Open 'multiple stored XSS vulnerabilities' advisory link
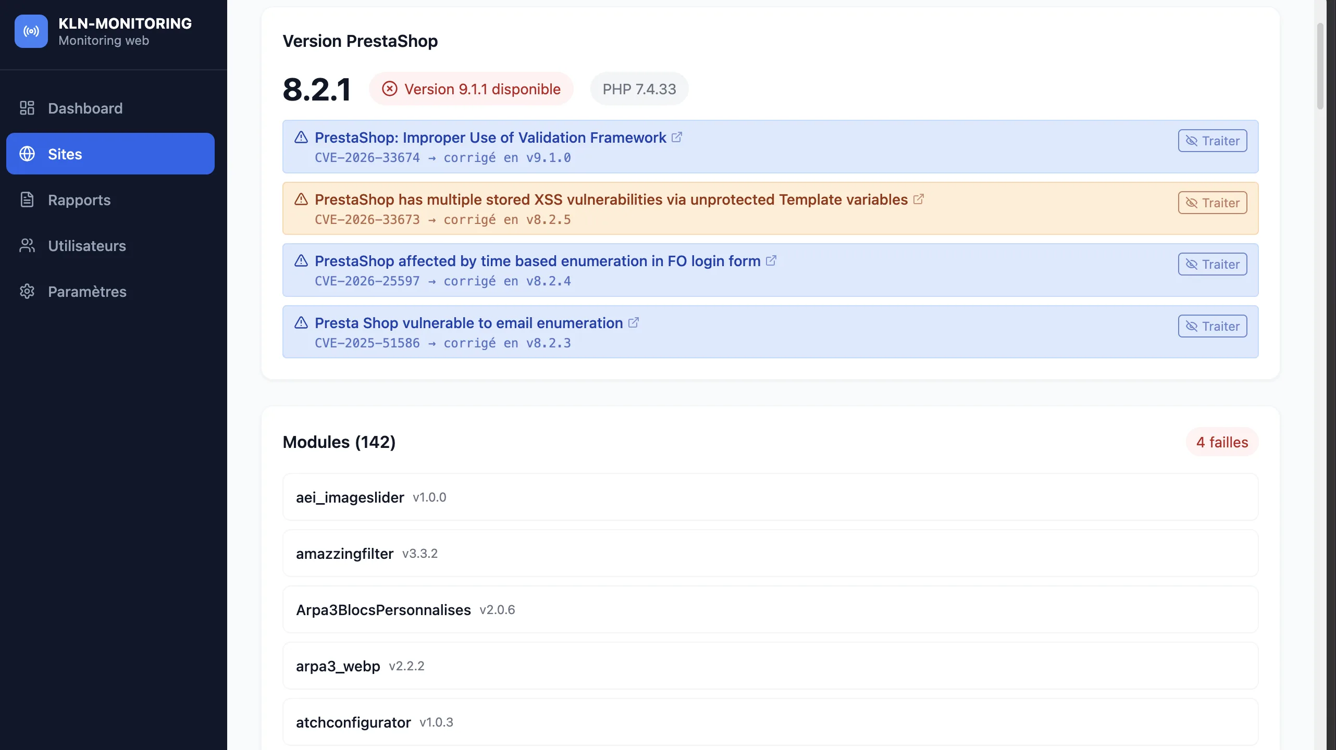Screen dimensions: 1336x750 pyautogui.click(x=611, y=199)
